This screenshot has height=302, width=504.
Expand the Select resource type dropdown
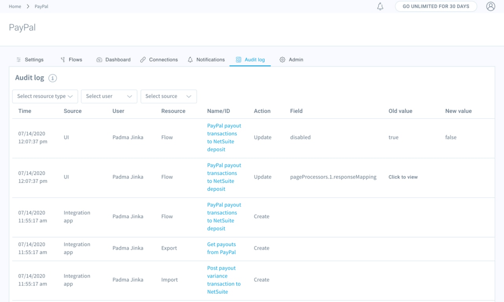(45, 96)
